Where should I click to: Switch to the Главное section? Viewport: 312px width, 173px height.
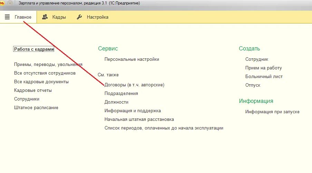pos(23,17)
